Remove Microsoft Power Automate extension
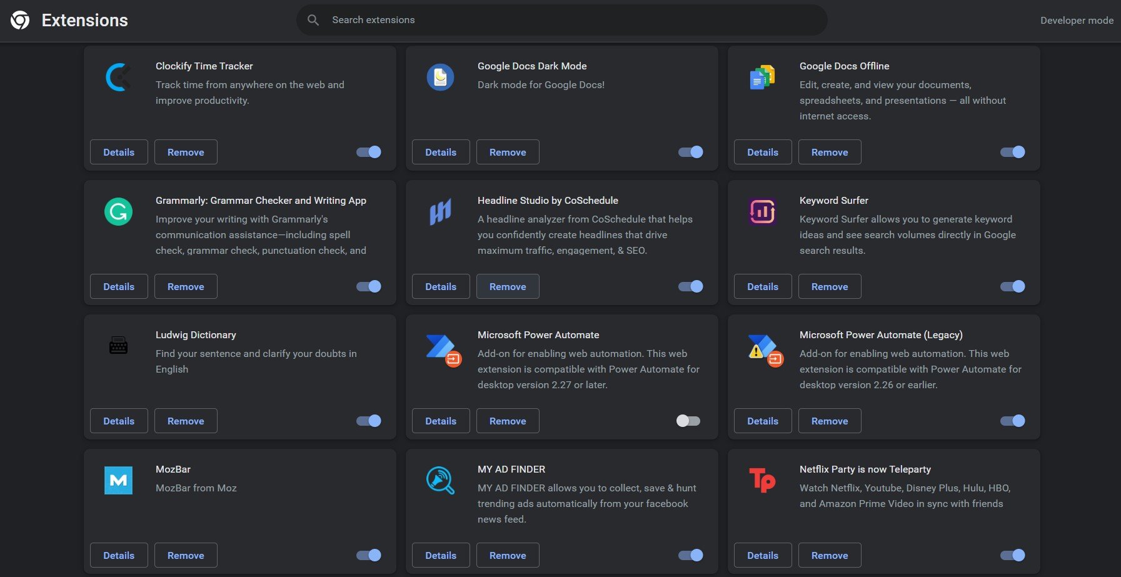The image size is (1121, 577). tap(508, 421)
